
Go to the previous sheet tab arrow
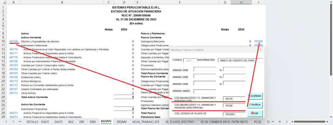6,122
